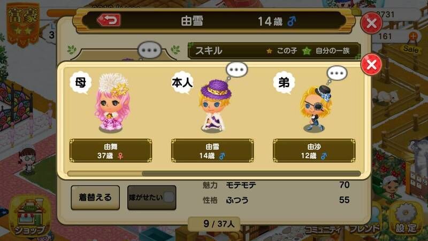Select the 由舞 37歳 name plate

111,151
